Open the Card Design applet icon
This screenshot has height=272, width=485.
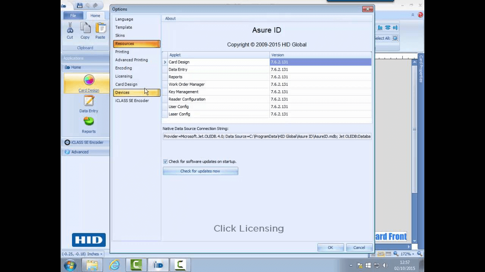(x=89, y=80)
